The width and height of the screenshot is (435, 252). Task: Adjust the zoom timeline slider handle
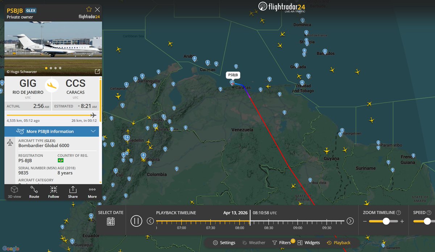tap(386, 221)
